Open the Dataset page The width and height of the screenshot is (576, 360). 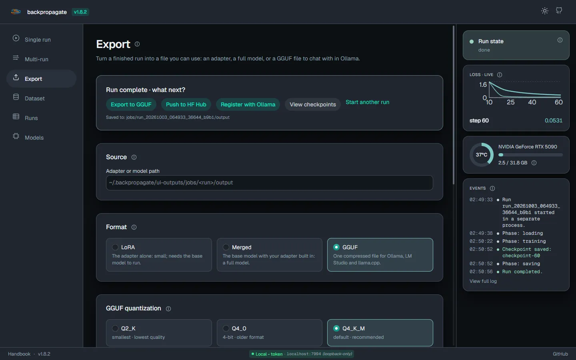coord(42,98)
